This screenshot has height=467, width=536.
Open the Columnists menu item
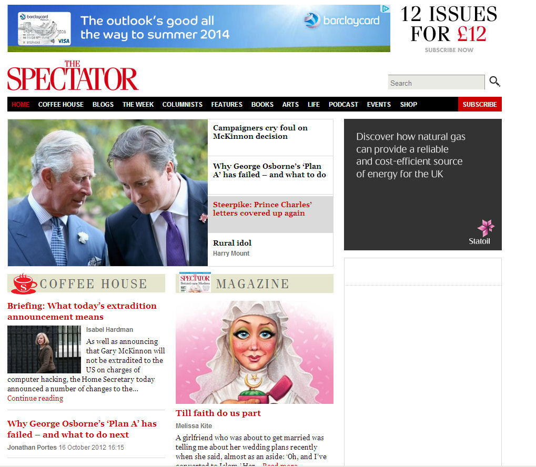[182, 104]
